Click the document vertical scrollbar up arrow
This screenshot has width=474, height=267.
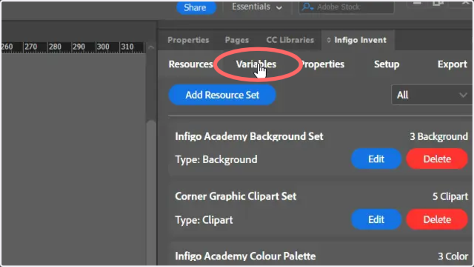click(151, 47)
